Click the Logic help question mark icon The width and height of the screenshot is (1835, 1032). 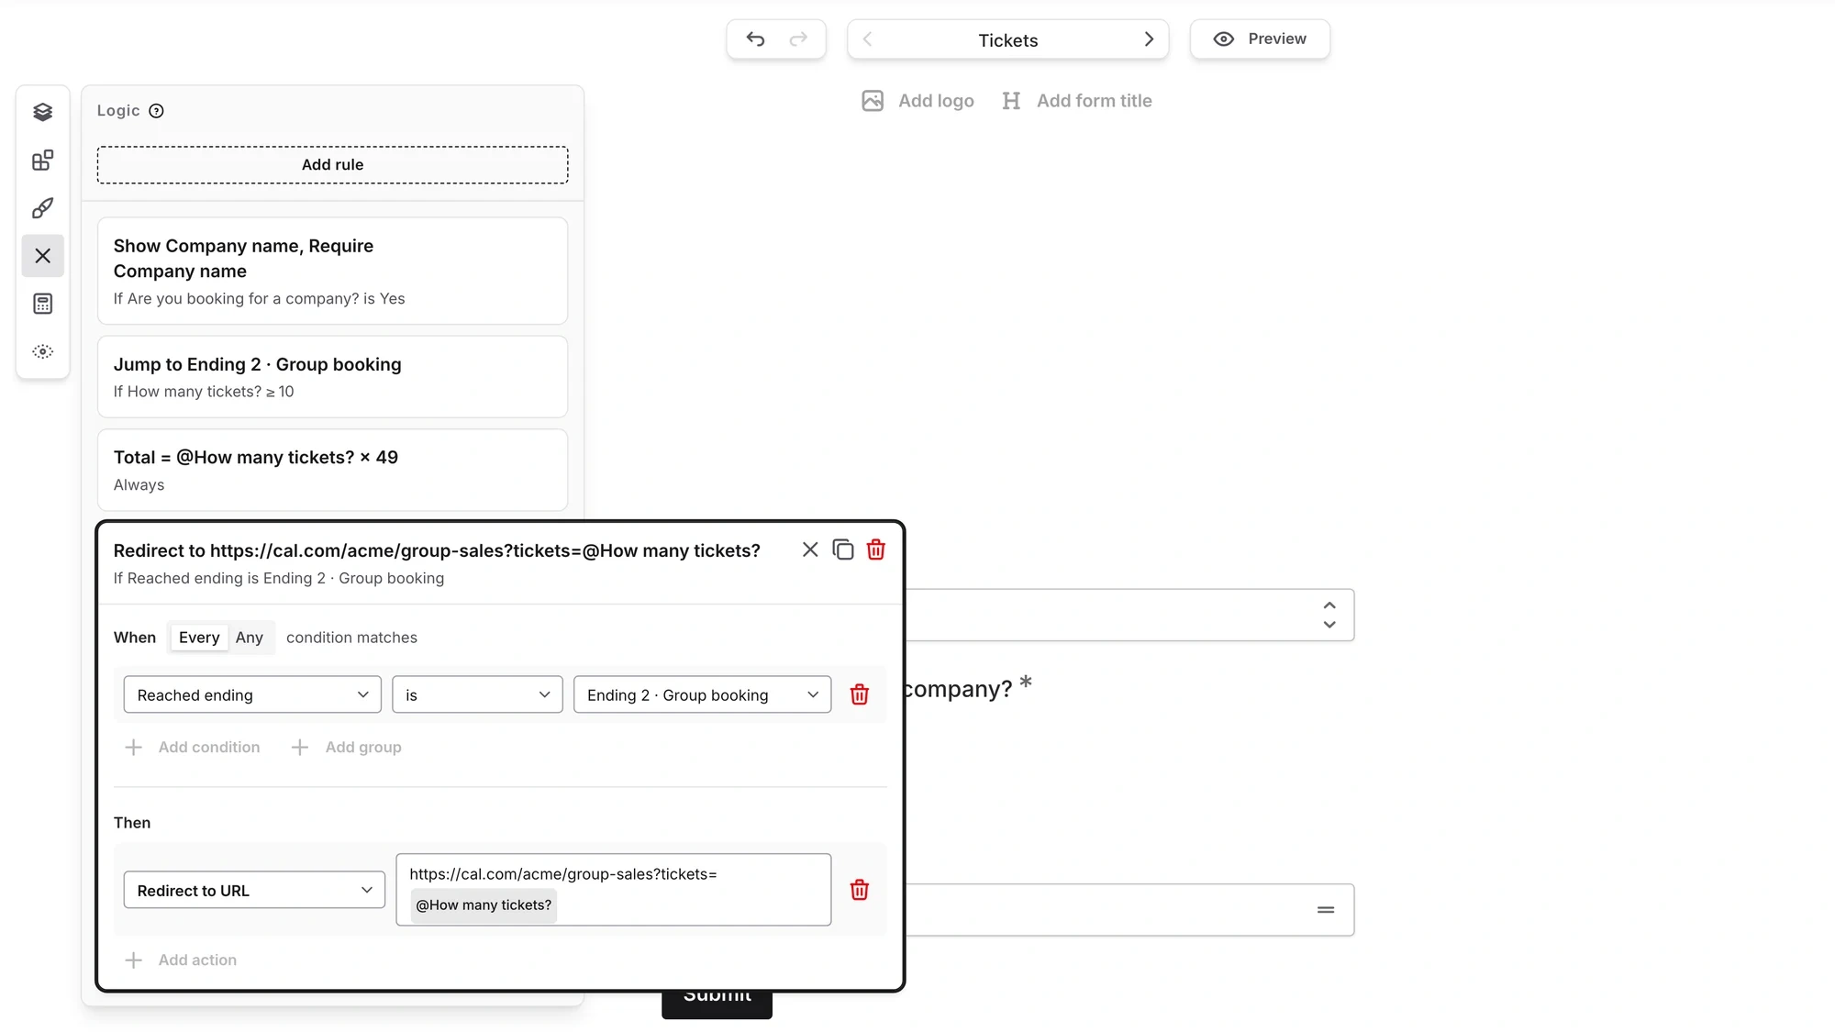point(157,111)
